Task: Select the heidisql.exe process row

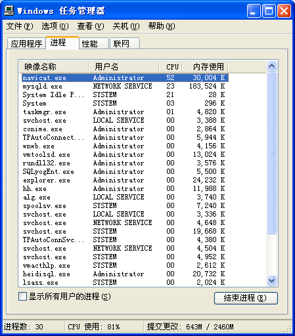Action: 125,274
